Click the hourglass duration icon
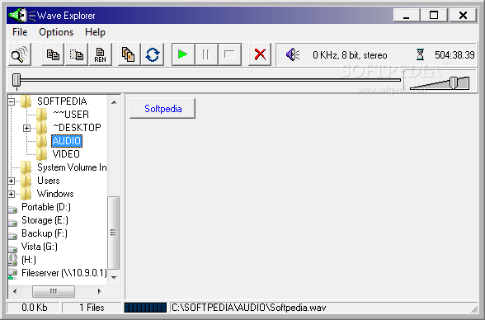Screen dimensions: 485x320 [420, 54]
